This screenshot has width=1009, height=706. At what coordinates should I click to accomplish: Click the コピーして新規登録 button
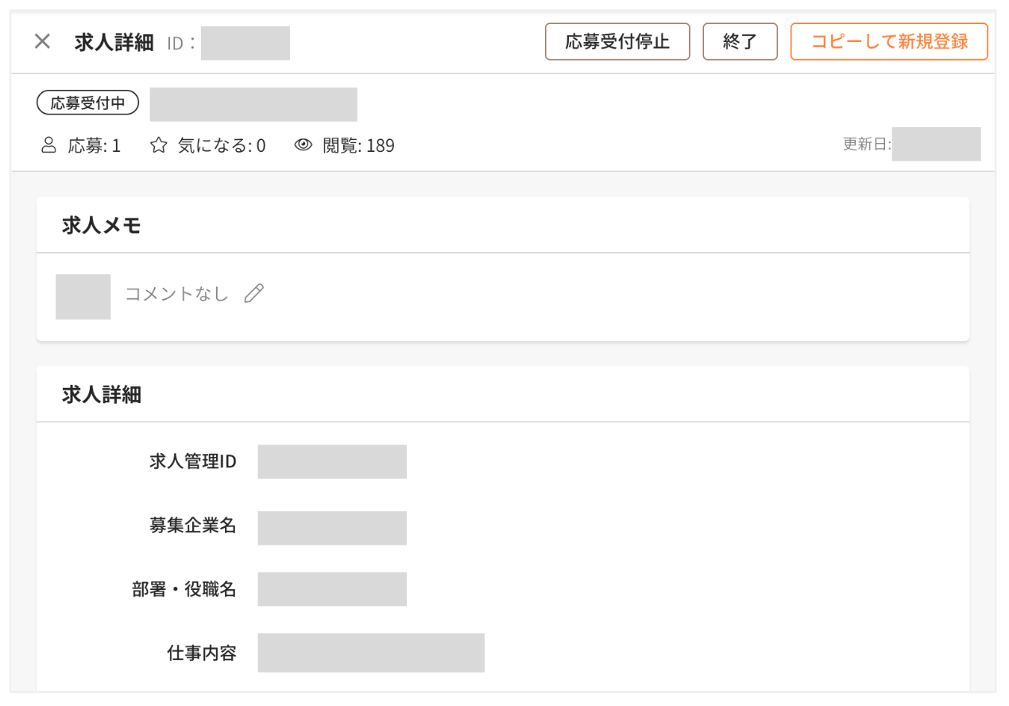[889, 42]
